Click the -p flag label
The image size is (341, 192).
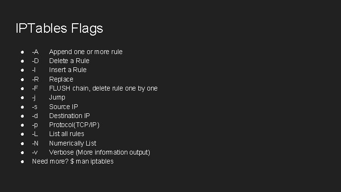coord(35,125)
